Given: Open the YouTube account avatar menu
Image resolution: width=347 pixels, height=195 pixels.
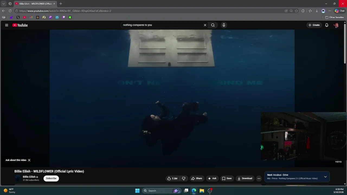Looking at the screenshot, I should pos(336,25).
